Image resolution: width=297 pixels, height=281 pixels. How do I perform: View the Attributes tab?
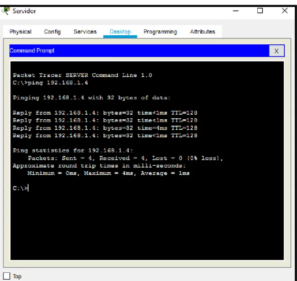point(203,32)
